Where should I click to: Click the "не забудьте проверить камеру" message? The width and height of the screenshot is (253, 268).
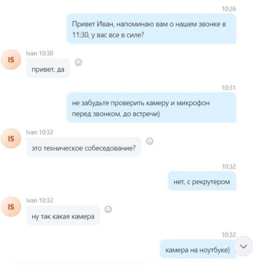(x=151, y=107)
